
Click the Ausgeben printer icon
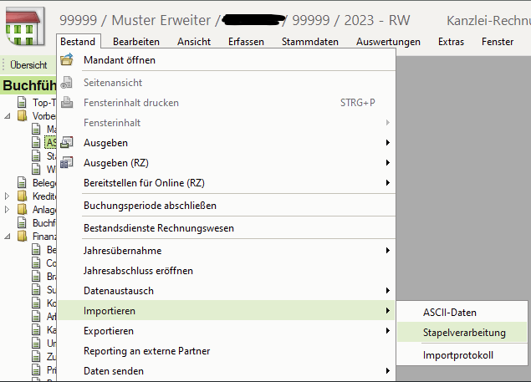67,143
